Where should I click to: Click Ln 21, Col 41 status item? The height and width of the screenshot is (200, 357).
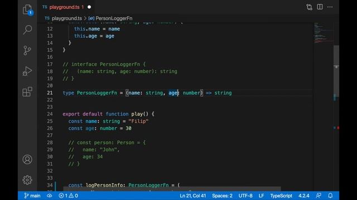point(192,196)
